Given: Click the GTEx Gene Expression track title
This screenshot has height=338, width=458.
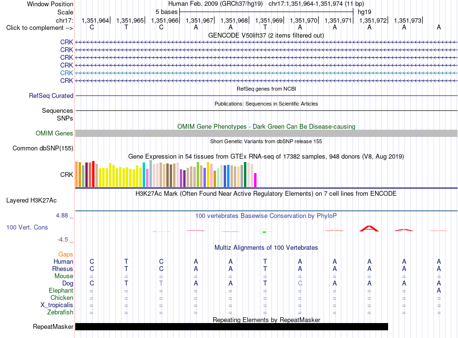Looking at the screenshot, I should pyautogui.click(x=266, y=156).
